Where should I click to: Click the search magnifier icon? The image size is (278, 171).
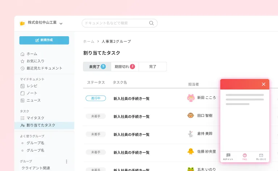[x=151, y=23]
